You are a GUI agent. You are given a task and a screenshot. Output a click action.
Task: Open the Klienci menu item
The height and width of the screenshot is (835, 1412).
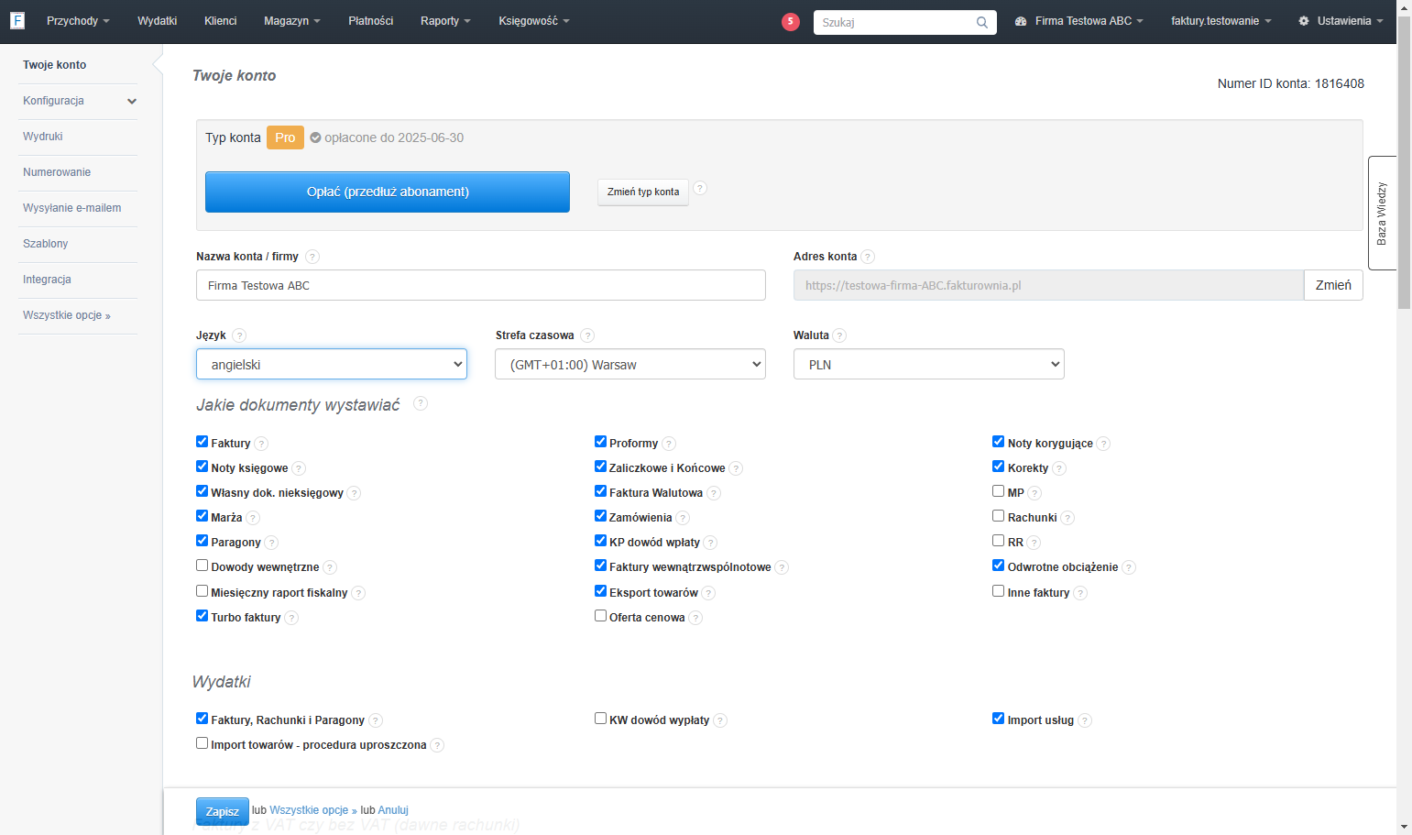click(221, 21)
